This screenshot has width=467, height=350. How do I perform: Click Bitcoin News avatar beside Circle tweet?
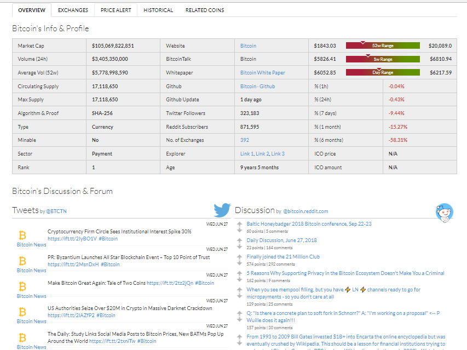coord(22,236)
